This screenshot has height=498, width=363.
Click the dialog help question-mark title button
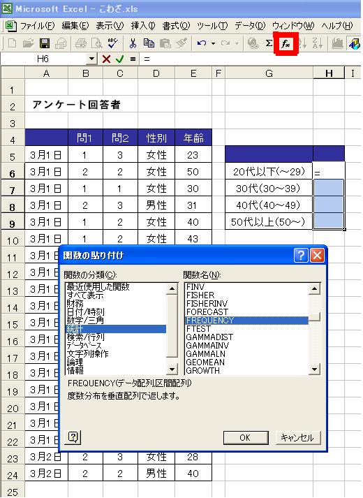(301, 255)
